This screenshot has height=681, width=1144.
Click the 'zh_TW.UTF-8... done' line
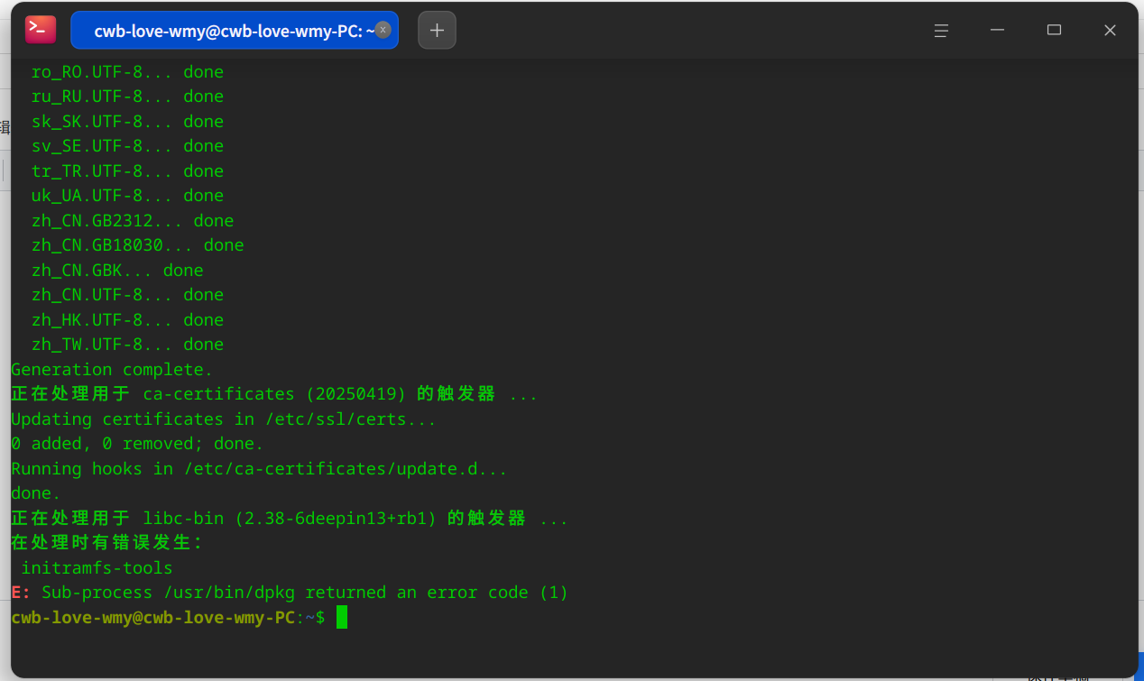pyautogui.click(x=127, y=345)
